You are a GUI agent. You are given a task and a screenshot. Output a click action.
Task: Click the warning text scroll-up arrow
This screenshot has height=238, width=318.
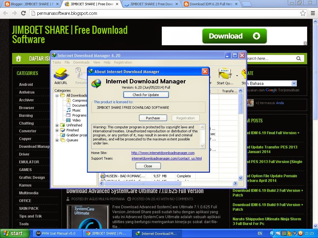(x=202, y=127)
